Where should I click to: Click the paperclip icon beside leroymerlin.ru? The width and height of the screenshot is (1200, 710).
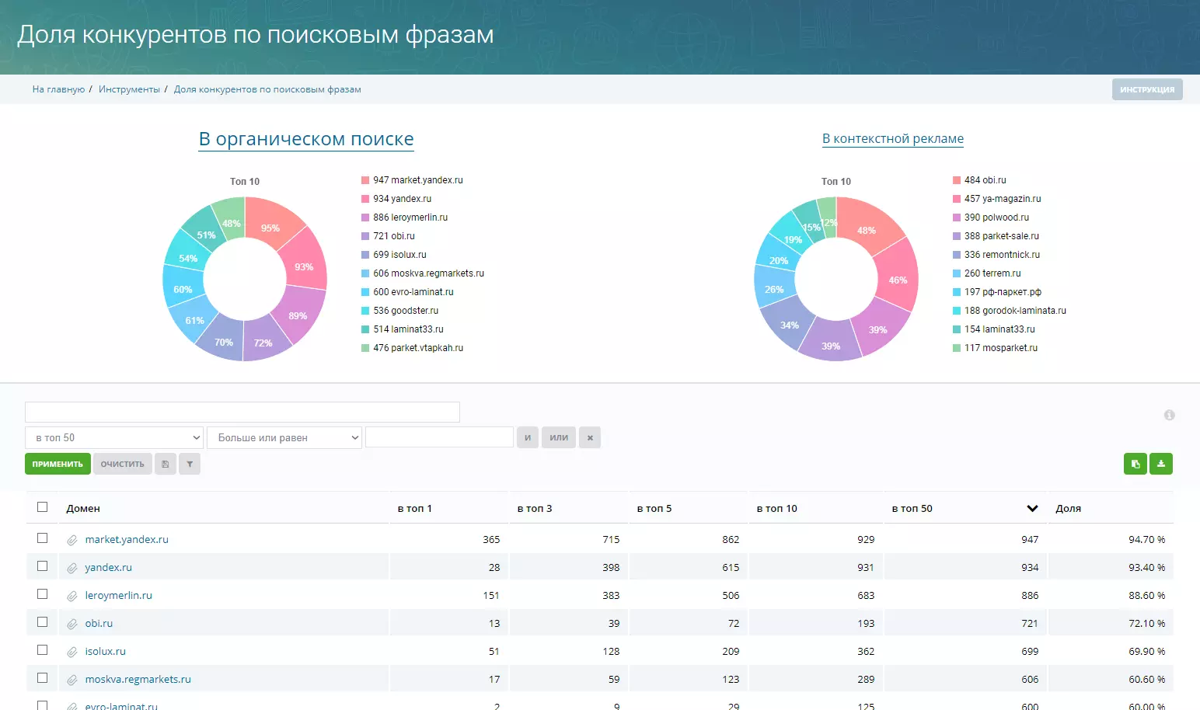coord(72,596)
